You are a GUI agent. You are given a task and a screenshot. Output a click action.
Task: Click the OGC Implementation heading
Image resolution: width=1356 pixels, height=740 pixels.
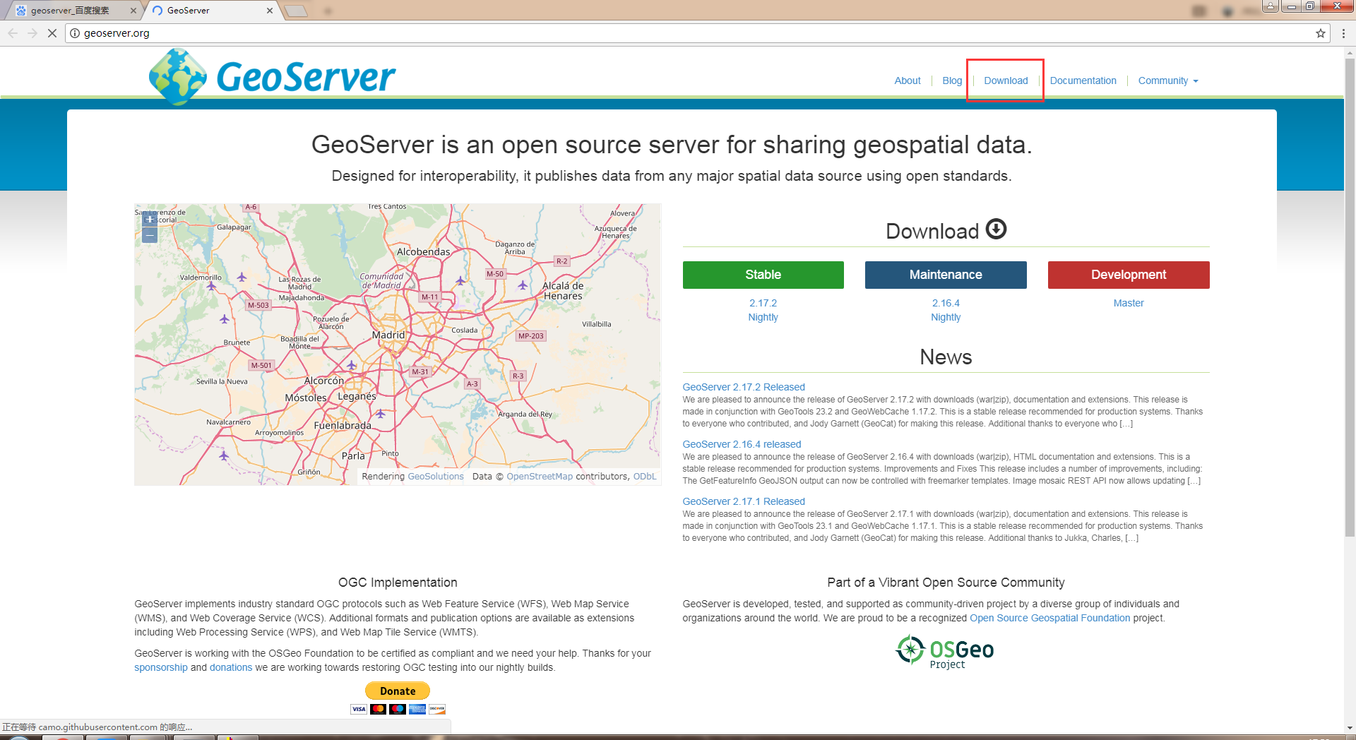click(398, 583)
